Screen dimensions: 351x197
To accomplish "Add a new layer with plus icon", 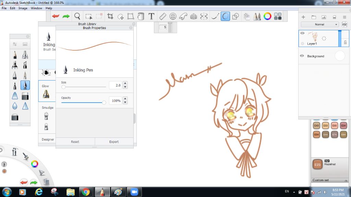I will click(303, 17).
